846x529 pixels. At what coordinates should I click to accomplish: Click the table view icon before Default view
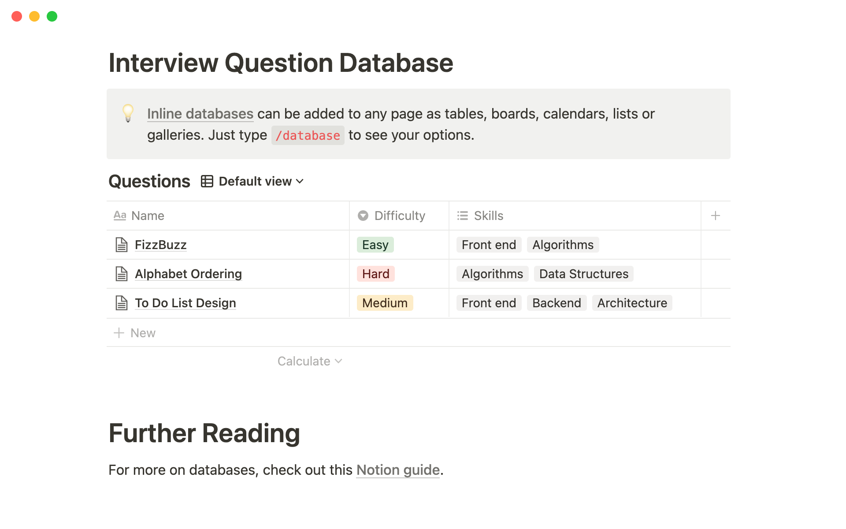(207, 181)
